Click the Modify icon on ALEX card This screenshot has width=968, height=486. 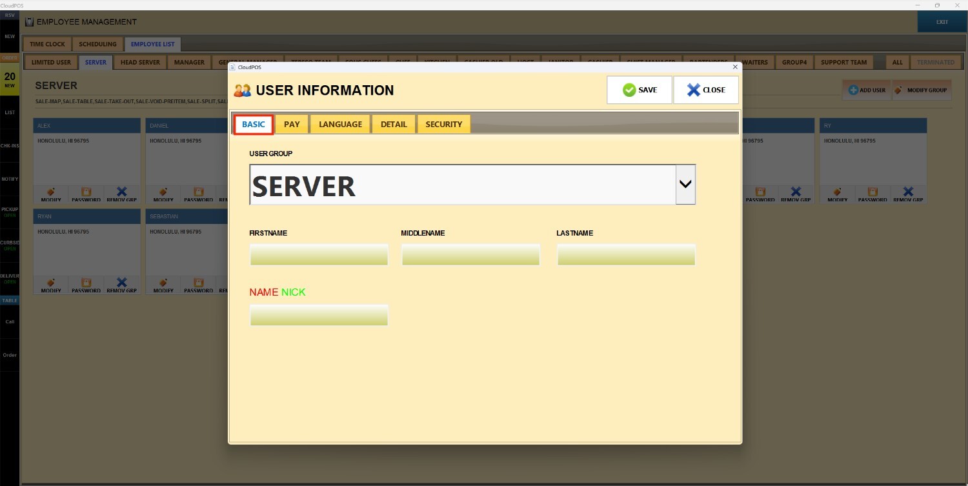[51, 192]
